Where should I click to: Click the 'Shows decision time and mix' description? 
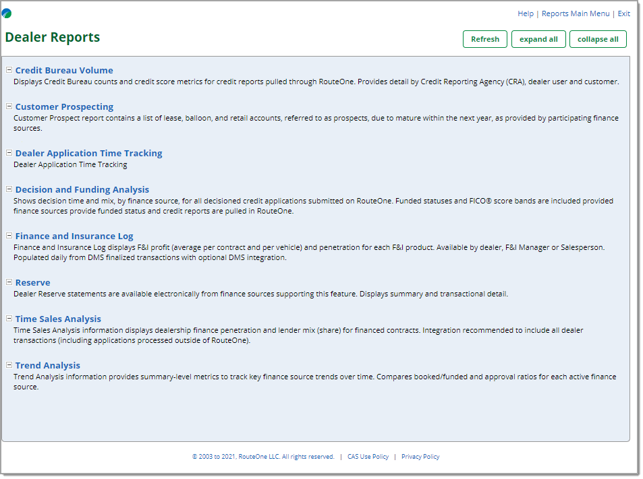[x=314, y=206]
